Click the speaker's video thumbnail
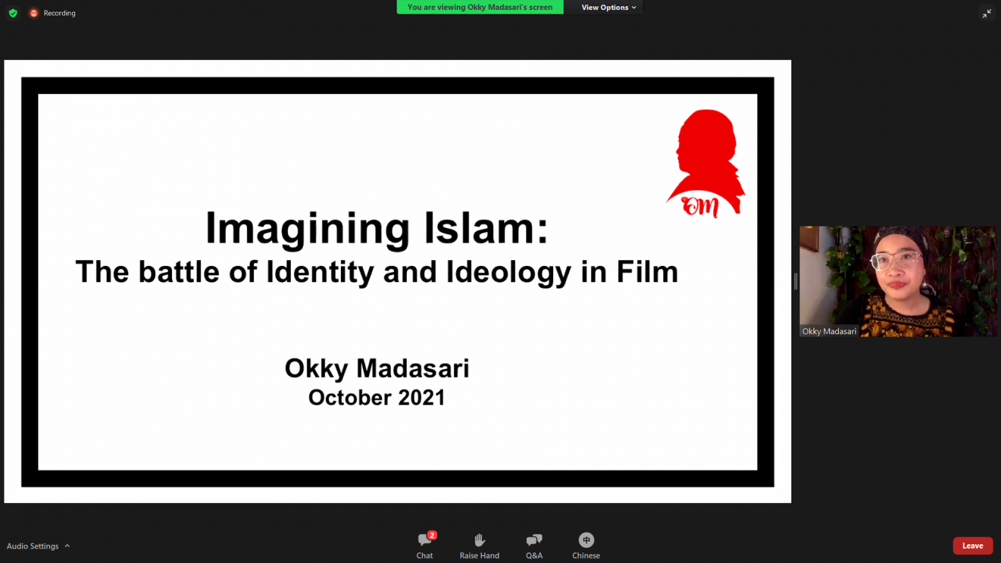Viewport: 1001px width, 563px height. pyautogui.click(x=898, y=281)
